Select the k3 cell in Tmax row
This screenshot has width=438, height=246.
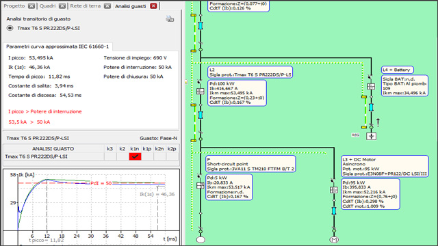point(110,156)
